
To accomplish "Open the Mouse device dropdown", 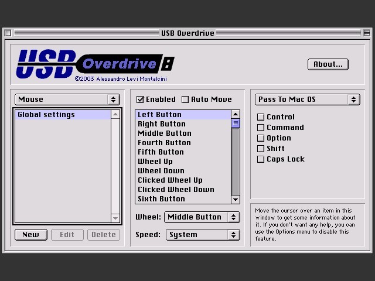I will pos(67,100).
